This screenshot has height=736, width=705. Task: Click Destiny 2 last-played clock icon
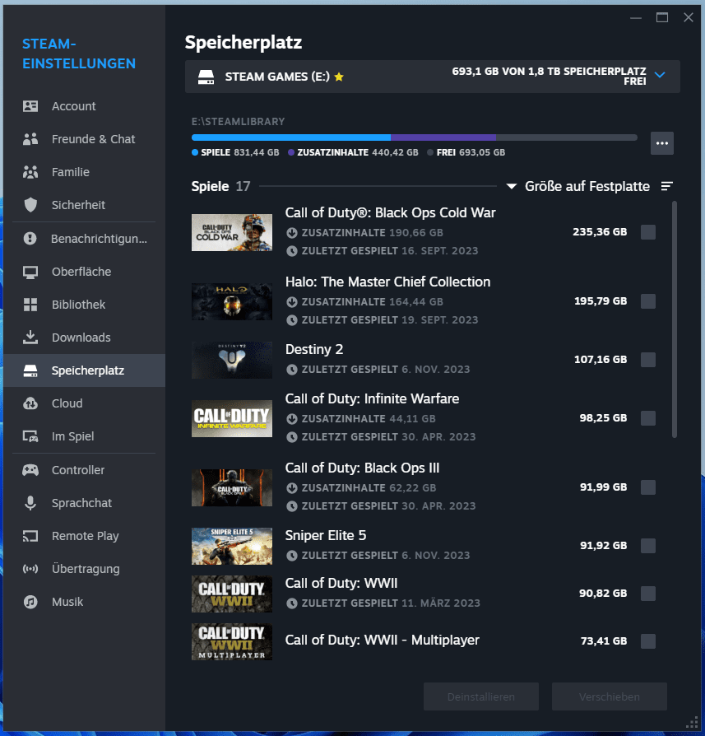(292, 370)
